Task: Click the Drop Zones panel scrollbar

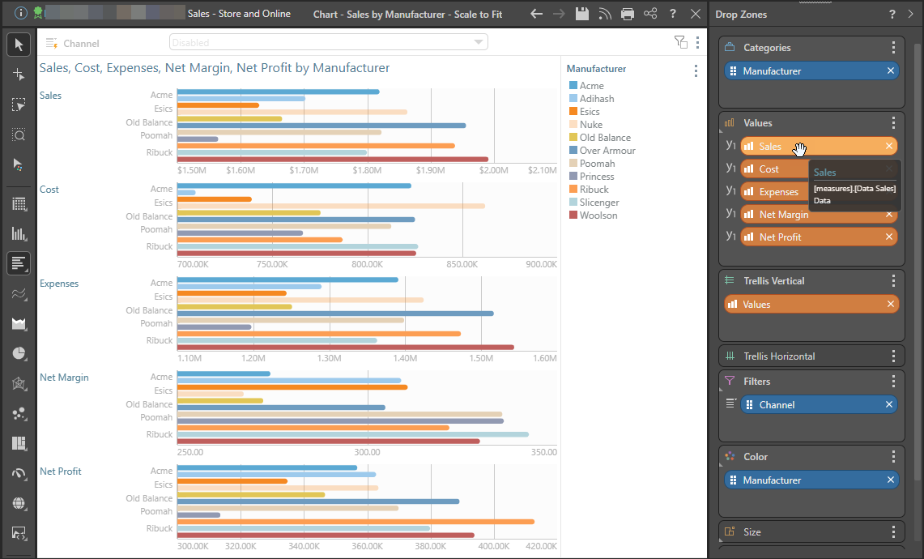Action: coord(917,243)
